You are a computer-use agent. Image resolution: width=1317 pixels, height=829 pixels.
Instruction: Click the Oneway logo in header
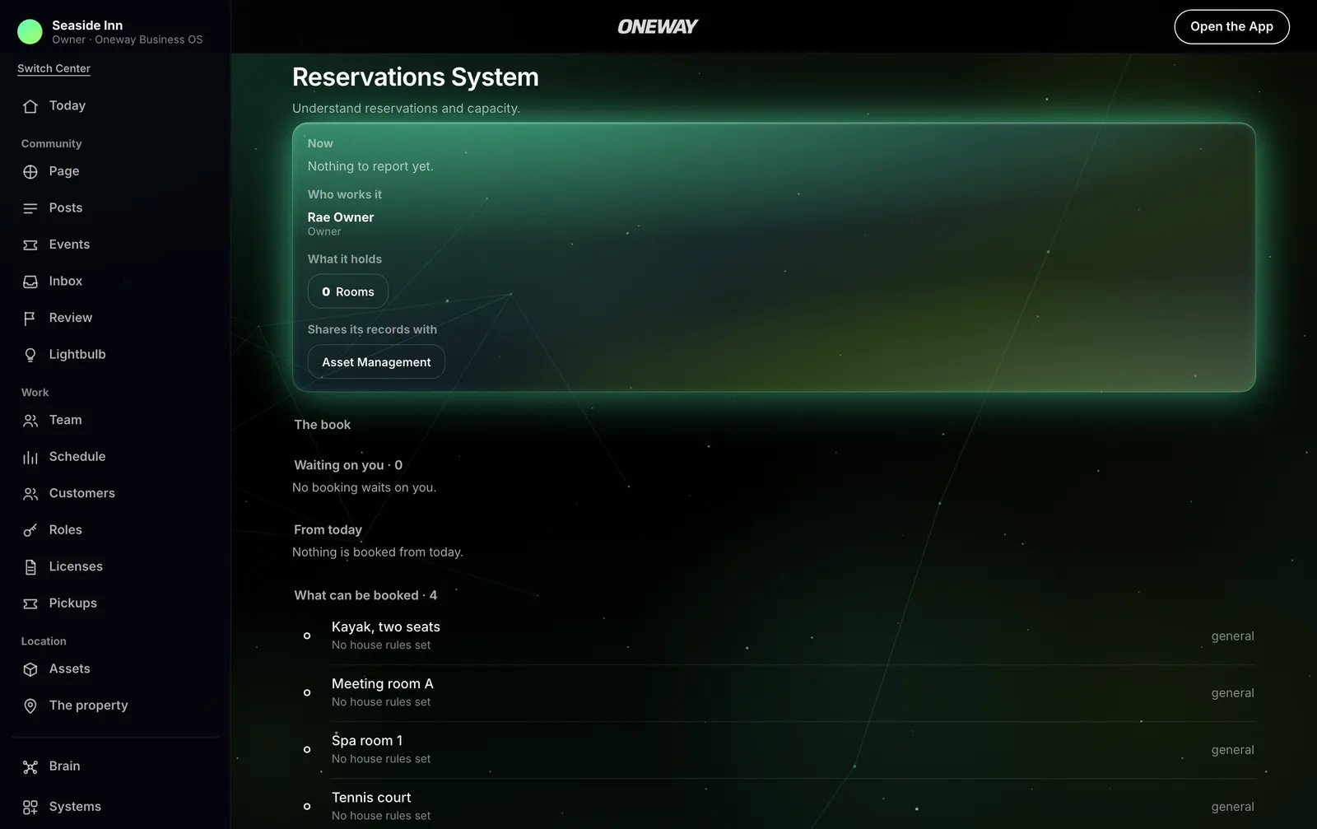[658, 26]
